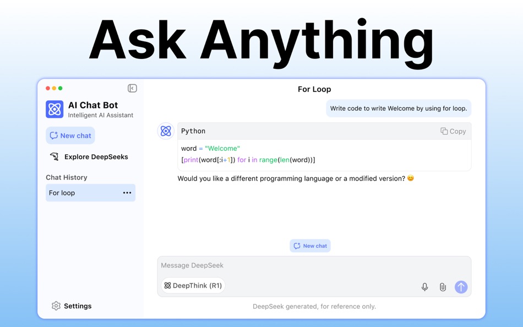Start voice input with the microphone icon
The height and width of the screenshot is (327, 523).
pos(424,287)
